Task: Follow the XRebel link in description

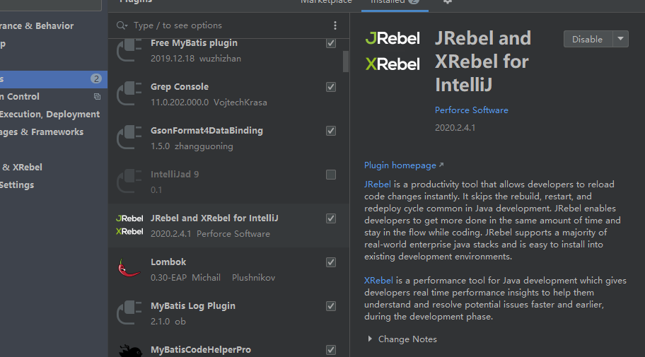Action: 378,281
